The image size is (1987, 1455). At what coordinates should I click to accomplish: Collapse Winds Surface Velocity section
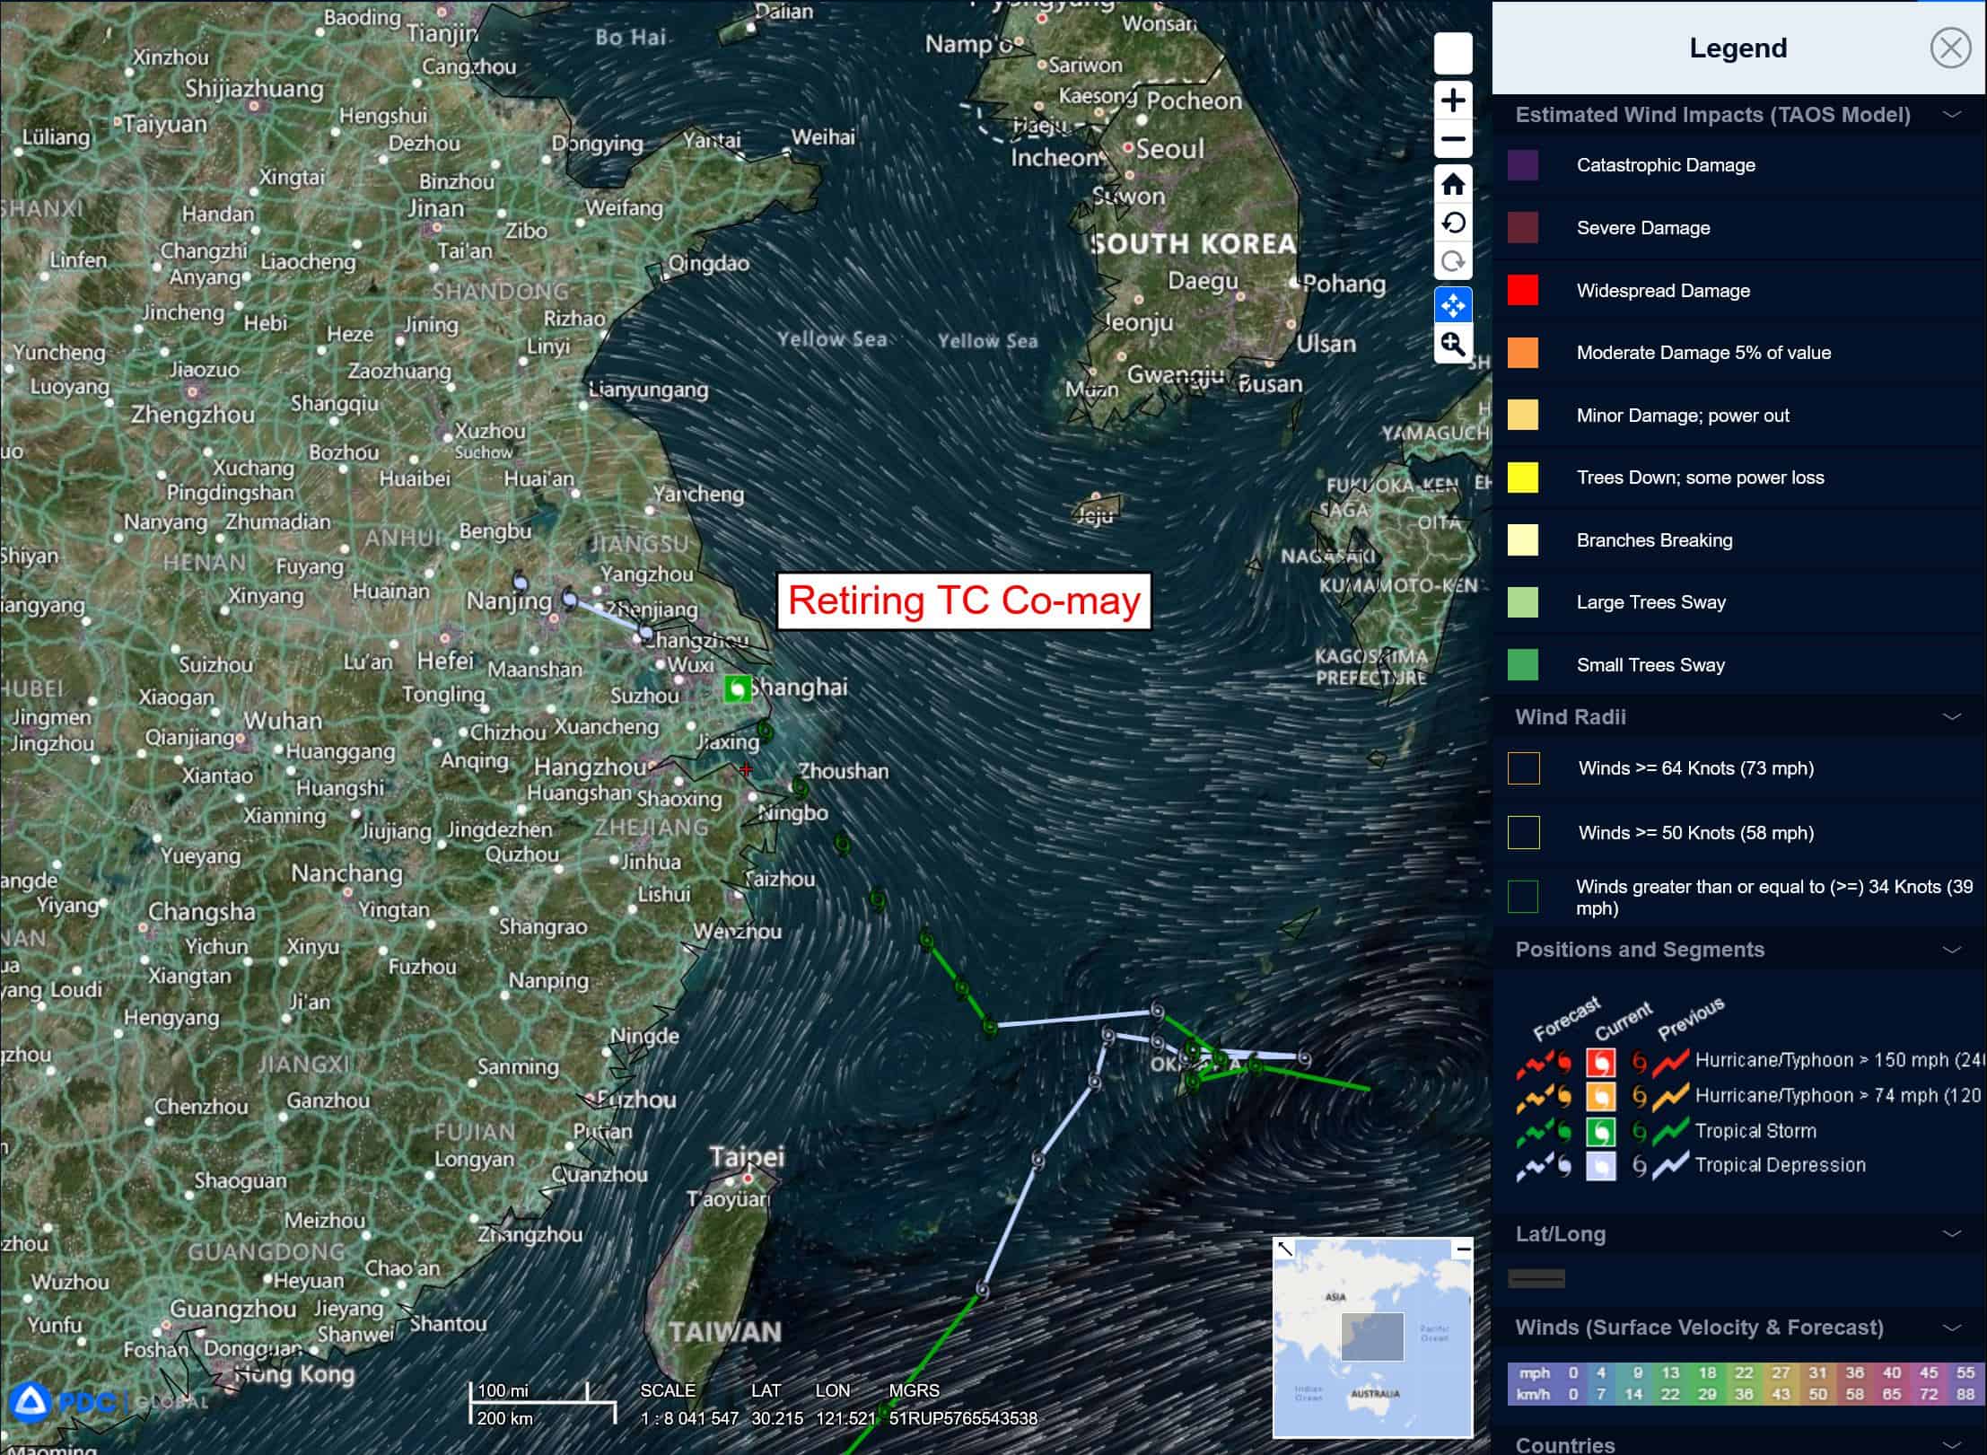pos(1951,1327)
